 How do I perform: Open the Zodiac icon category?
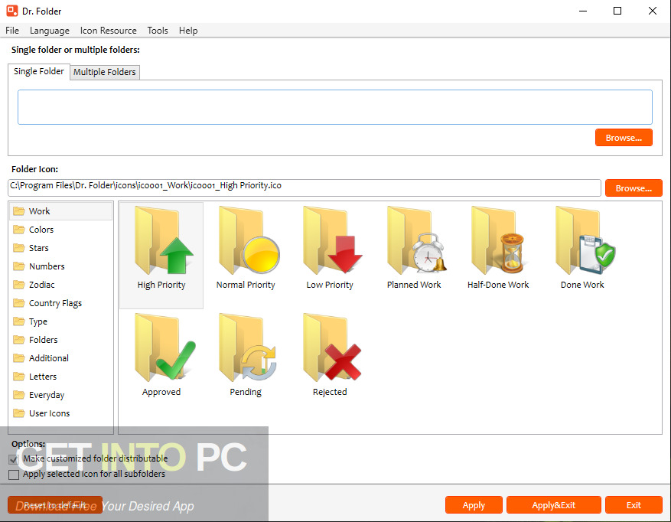(x=60, y=285)
